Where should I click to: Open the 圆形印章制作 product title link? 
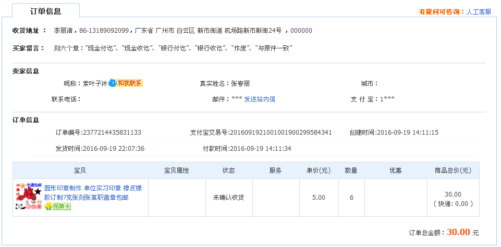93,193
